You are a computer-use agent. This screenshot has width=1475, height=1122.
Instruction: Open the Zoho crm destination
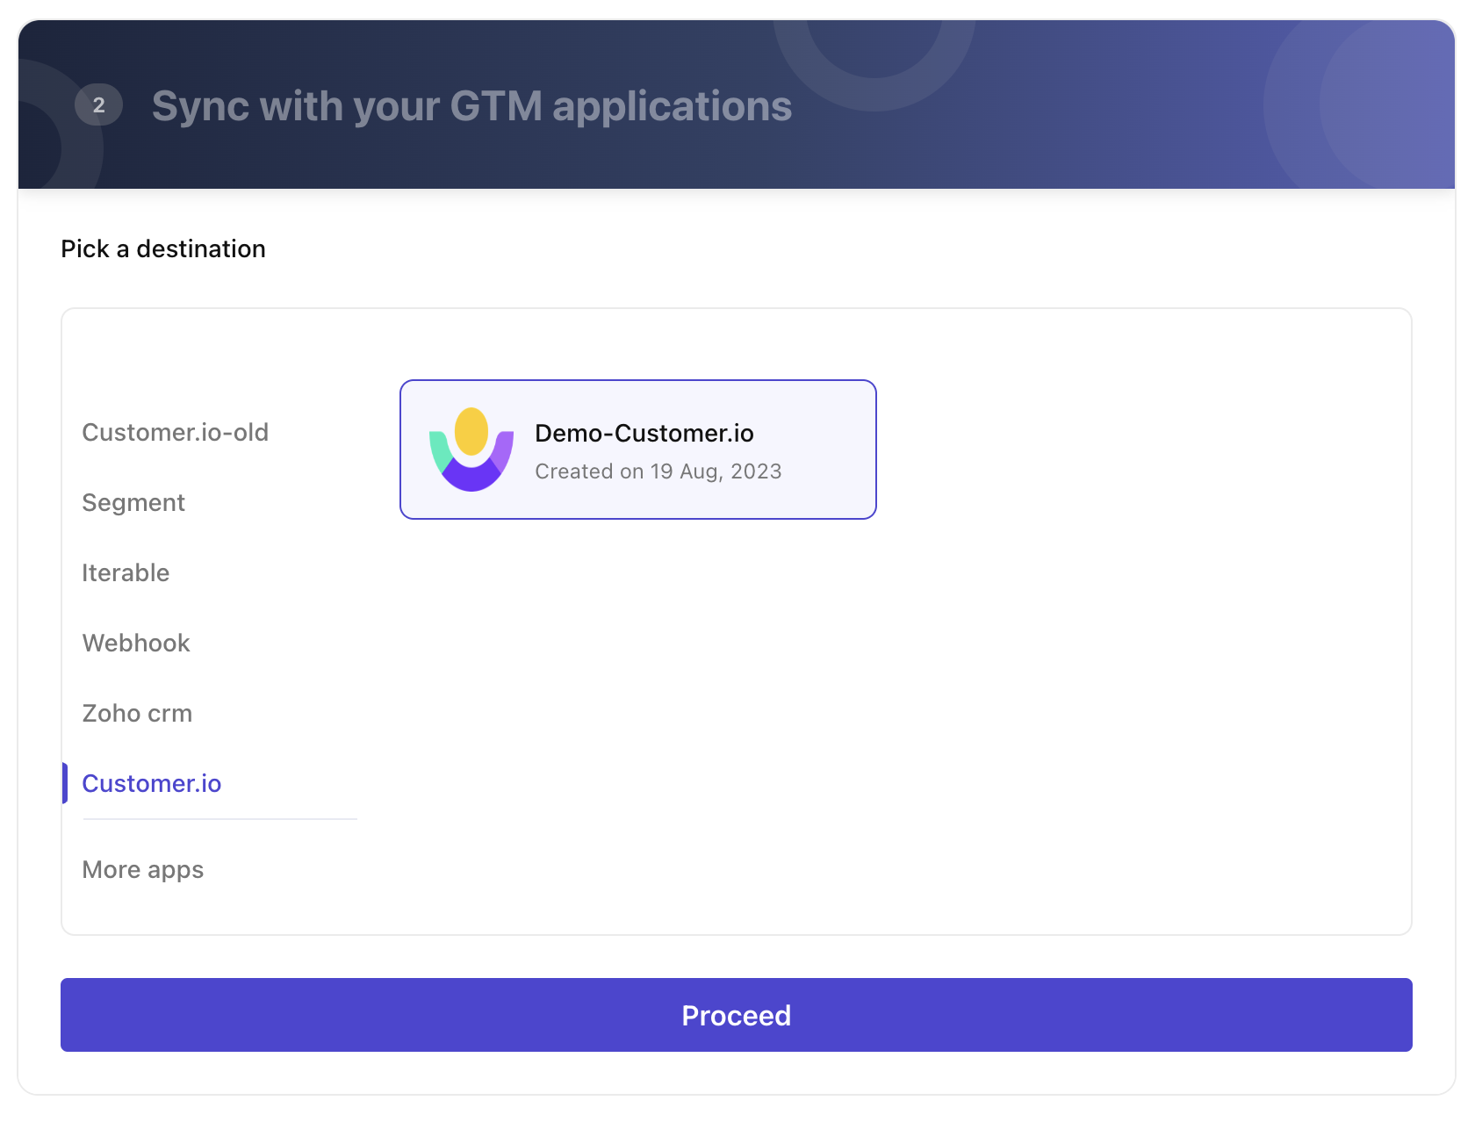(137, 713)
